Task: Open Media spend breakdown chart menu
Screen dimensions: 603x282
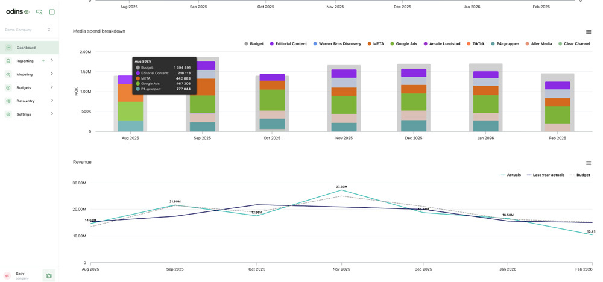Action: (x=589, y=32)
